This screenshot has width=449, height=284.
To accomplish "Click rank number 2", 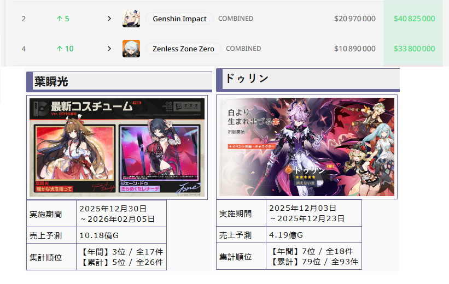I will click(x=24, y=19).
